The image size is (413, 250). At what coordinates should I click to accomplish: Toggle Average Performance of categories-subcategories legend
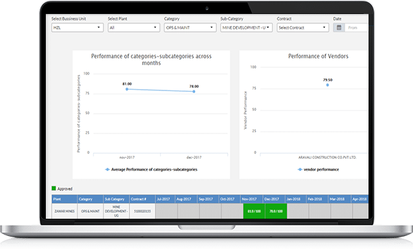(x=151, y=170)
